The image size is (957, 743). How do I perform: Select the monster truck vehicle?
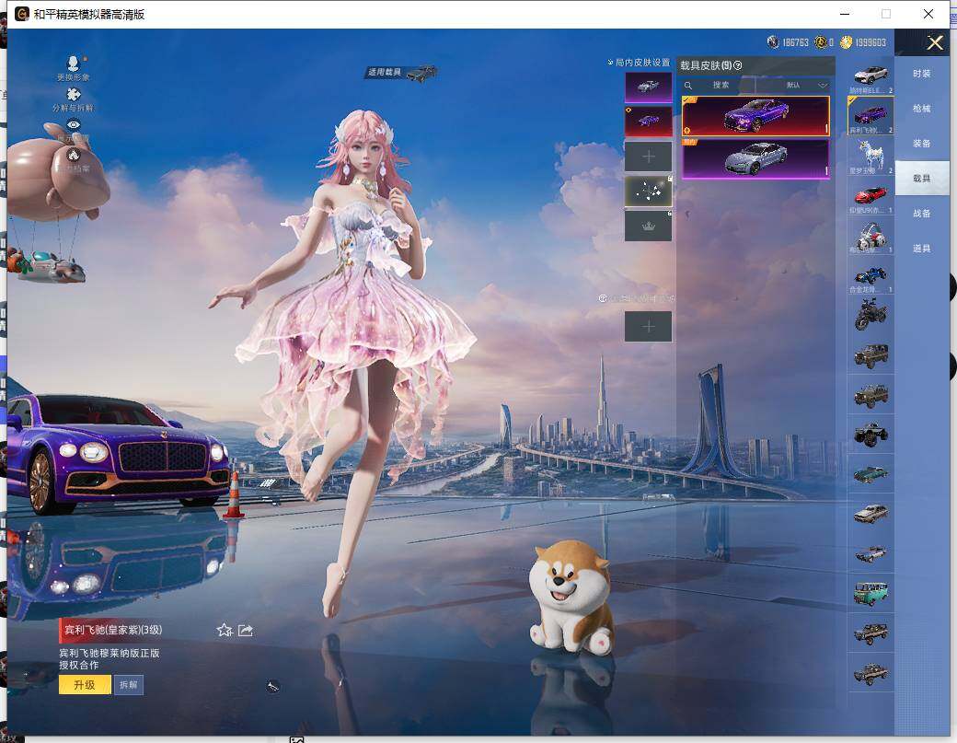[871, 434]
